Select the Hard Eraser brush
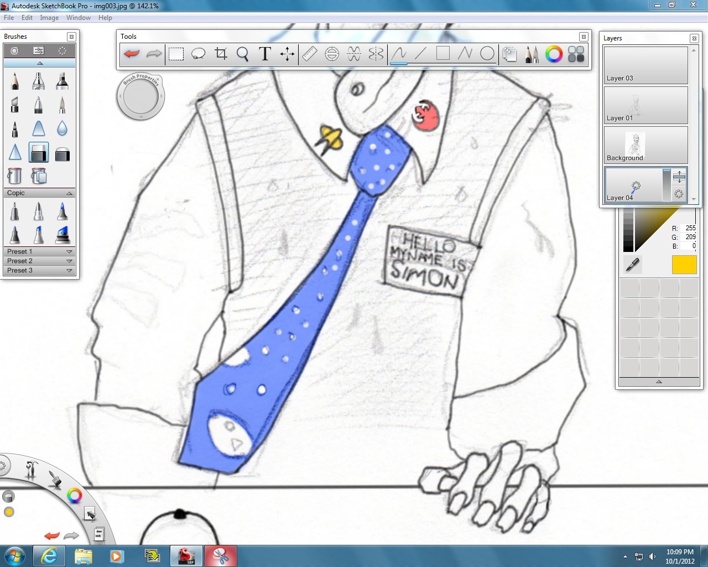This screenshot has width=708, height=567. (38, 152)
